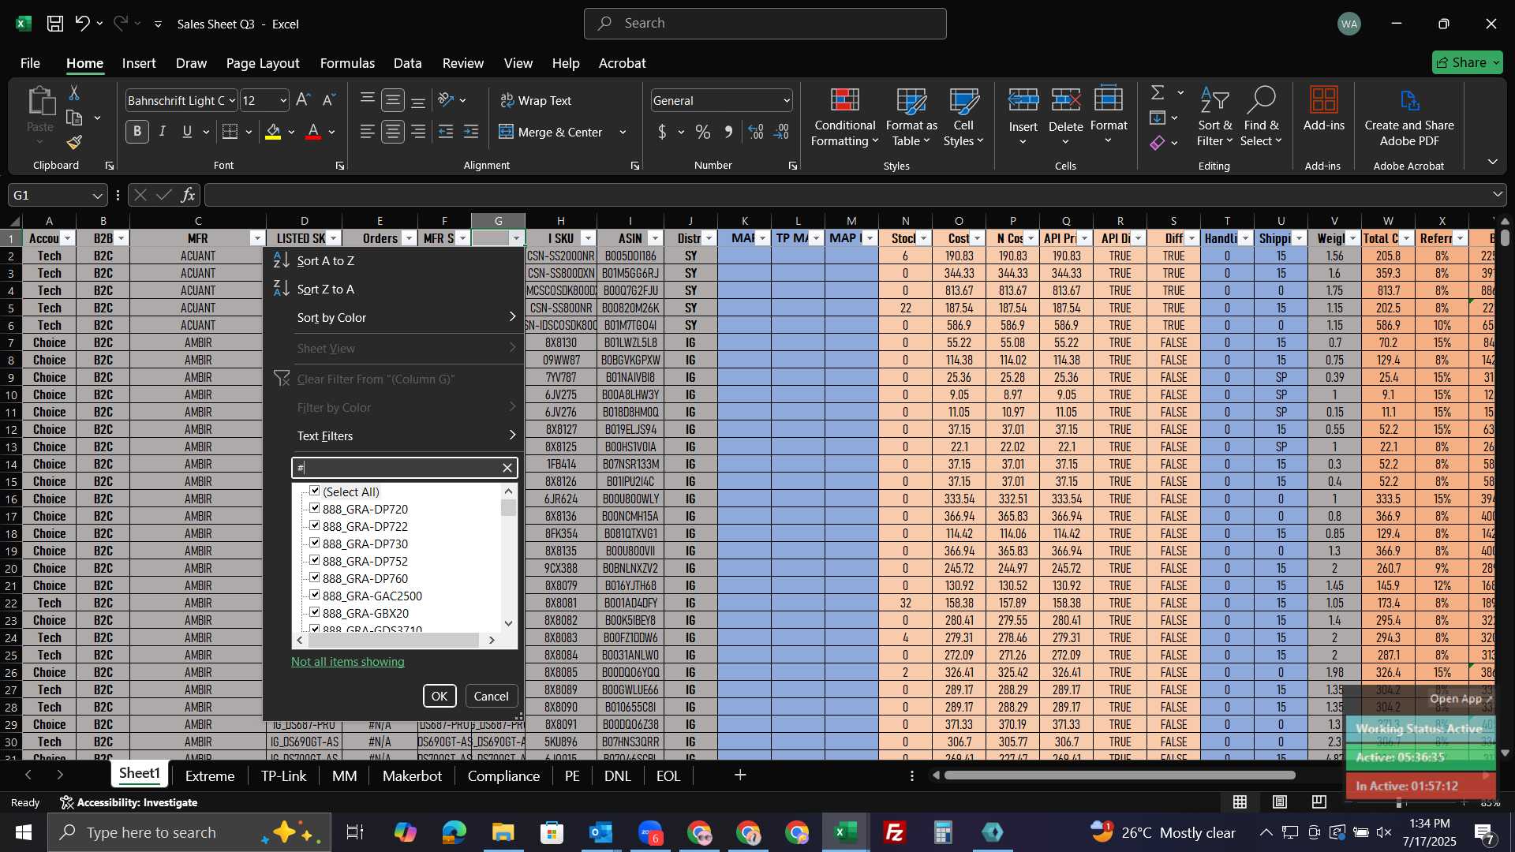Click the Format Painter brush icon

click(74, 142)
